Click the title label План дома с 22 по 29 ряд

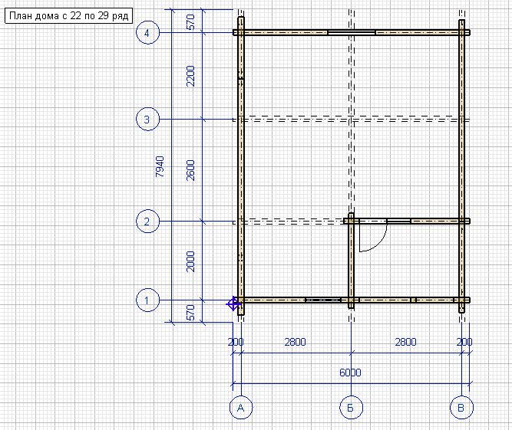pyautogui.click(x=69, y=15)
